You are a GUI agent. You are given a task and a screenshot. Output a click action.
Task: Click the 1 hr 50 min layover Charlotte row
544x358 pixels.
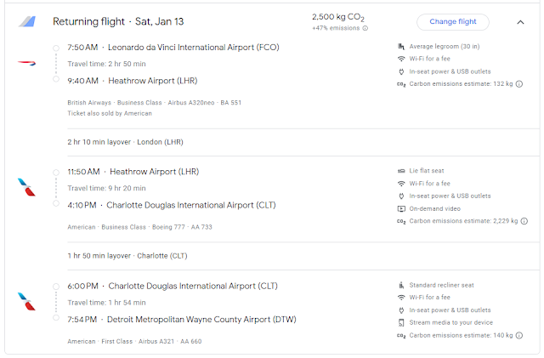[128, 256]
